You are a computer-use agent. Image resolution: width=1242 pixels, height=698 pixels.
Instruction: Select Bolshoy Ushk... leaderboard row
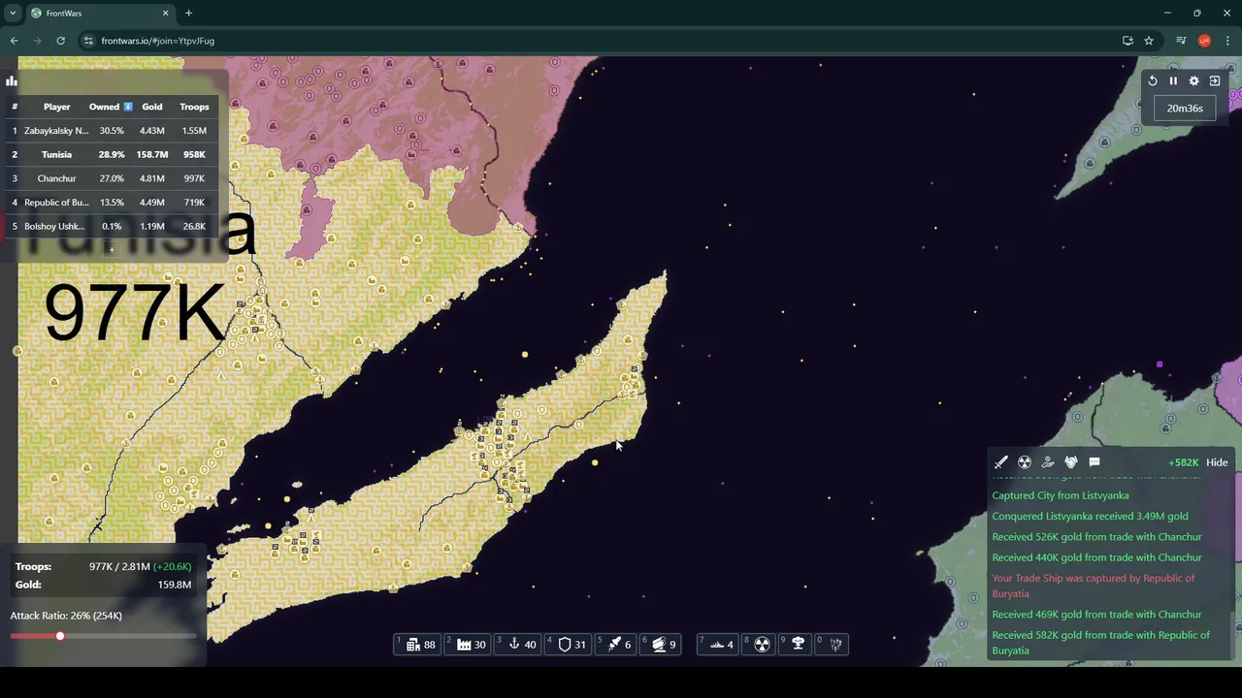[110, 226]
